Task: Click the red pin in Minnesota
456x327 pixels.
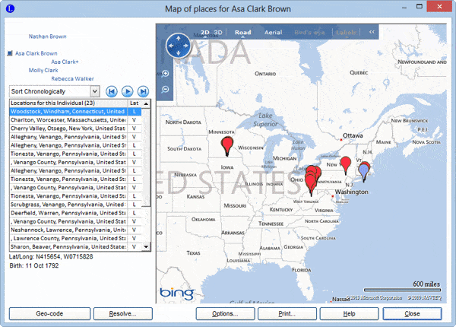Action: (226, 146)
